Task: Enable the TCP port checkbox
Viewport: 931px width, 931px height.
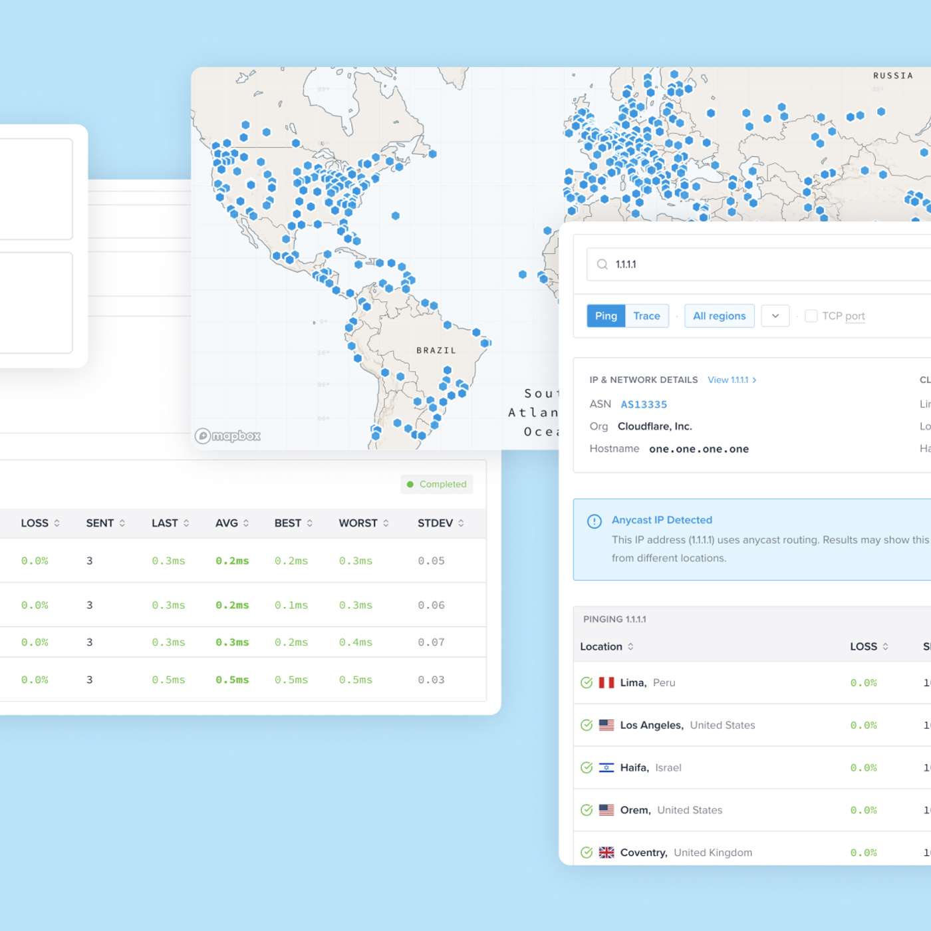Action: [x=811, y=316]
